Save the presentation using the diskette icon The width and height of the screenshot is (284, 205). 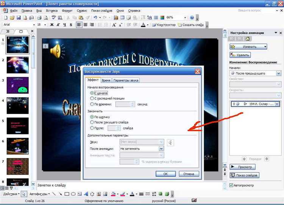click(x=19, y=17)
